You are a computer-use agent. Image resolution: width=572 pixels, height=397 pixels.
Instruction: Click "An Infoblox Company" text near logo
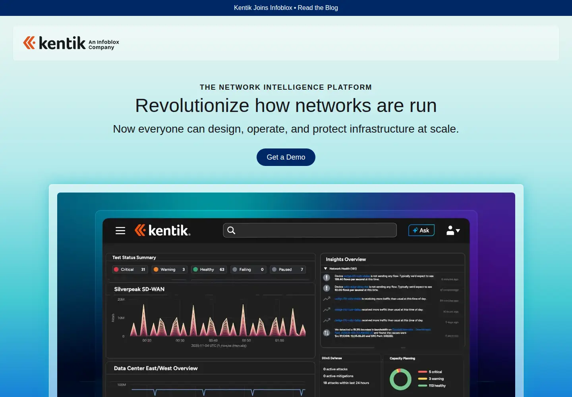(104, 44)
